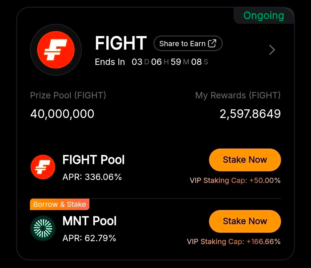
Task: Click the green MNT Pool token icon
Action: (43, 228)
